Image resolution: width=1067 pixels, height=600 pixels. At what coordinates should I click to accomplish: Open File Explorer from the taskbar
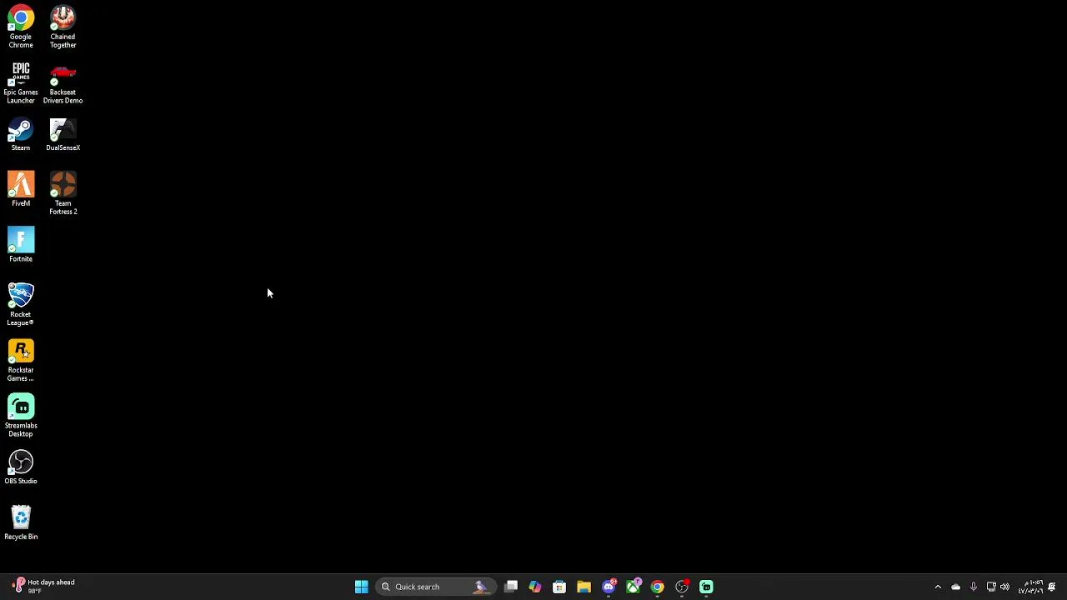tap(584, 587)
